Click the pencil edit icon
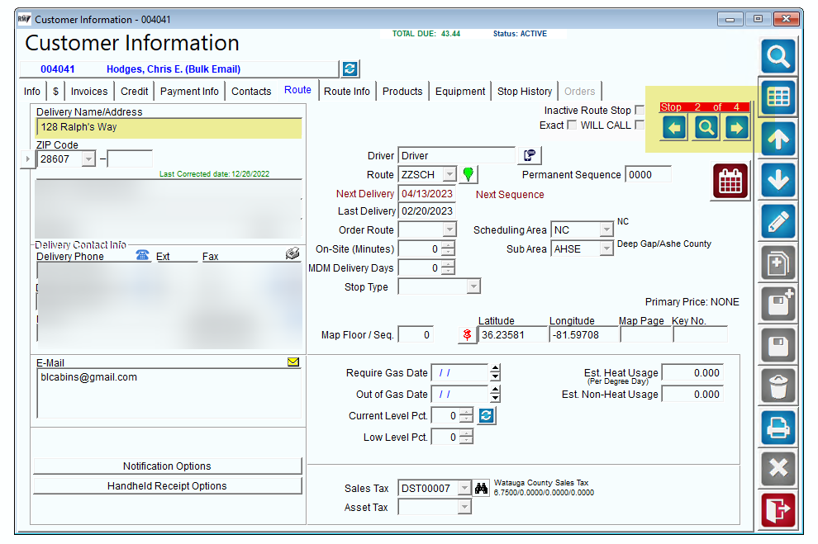818x544 pixels. pos(778,222)
